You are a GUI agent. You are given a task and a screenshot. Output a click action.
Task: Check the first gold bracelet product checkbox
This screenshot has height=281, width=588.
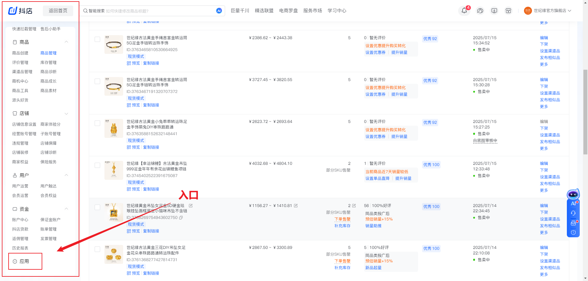click(97, 39)
